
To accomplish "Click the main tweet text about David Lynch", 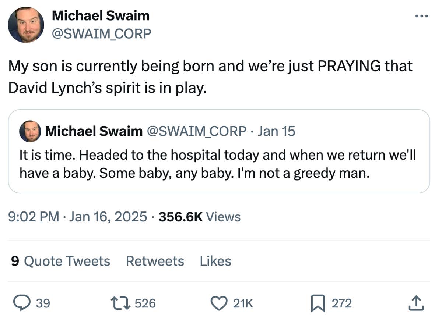I will 210,77.
